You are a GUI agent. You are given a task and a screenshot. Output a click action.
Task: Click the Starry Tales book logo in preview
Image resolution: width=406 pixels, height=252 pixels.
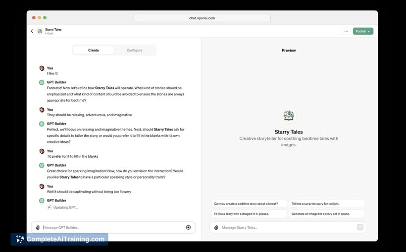click(289, 116)
